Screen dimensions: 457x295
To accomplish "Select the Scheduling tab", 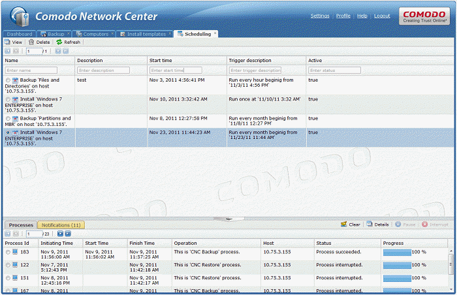I will [x=195, y=34].
